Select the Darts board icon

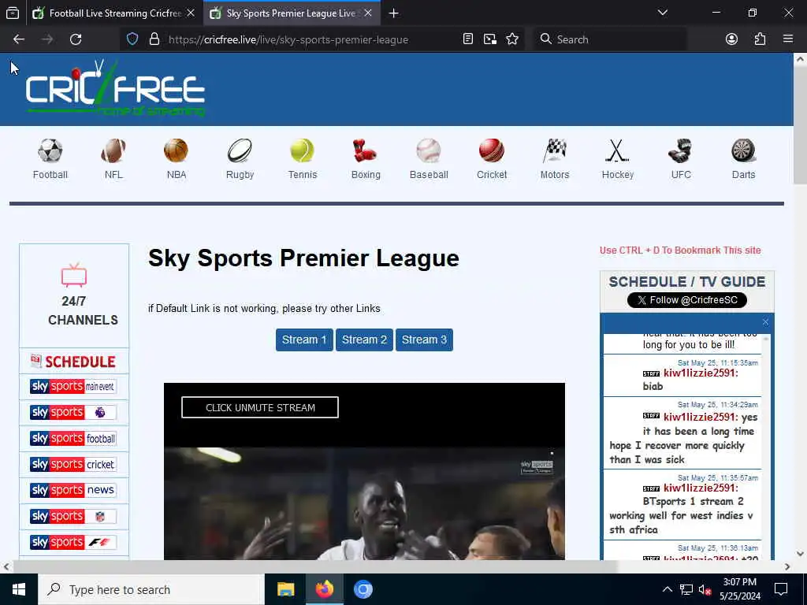[x=743, y=150]
